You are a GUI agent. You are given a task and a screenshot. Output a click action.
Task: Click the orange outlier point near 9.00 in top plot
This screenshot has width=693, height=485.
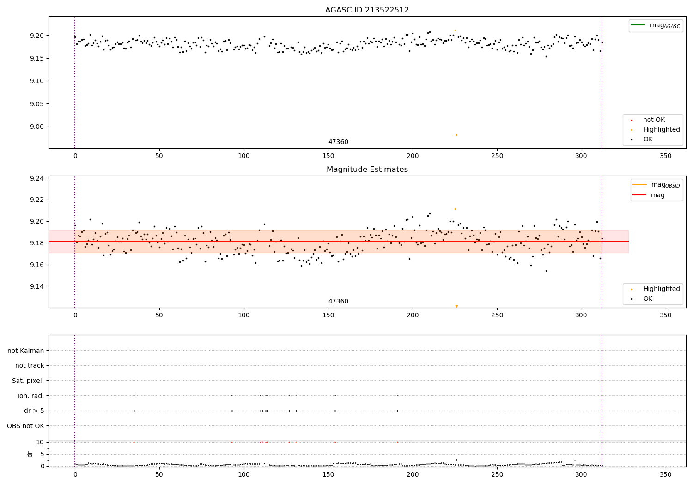coord(456,135)
